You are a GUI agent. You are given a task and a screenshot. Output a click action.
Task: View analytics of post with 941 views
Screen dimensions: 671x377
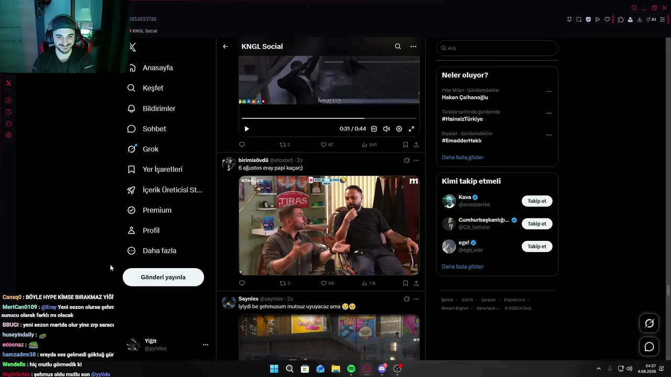point(369,145)
